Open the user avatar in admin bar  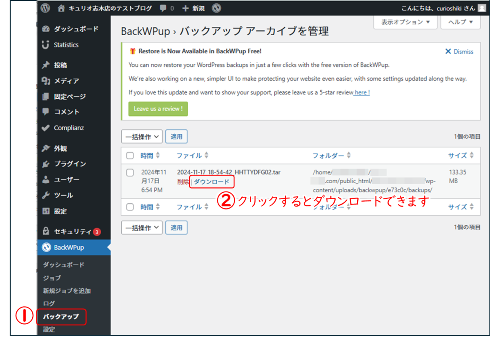[481, 8]
